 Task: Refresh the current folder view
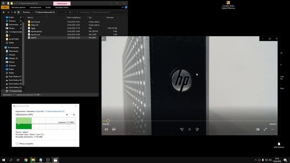point(70,12)
